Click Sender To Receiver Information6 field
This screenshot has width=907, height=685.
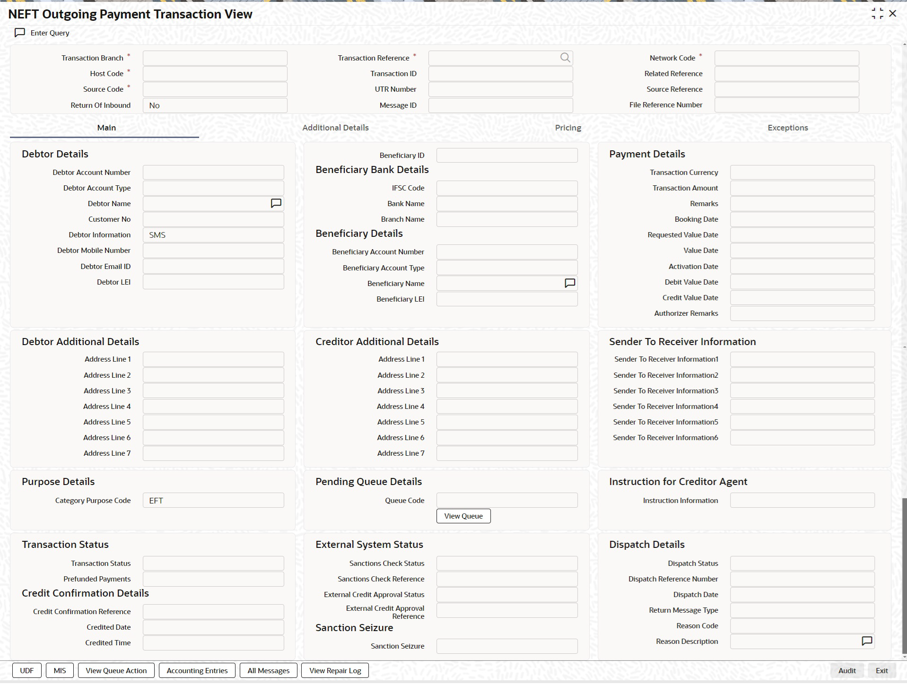pos(802,437)
